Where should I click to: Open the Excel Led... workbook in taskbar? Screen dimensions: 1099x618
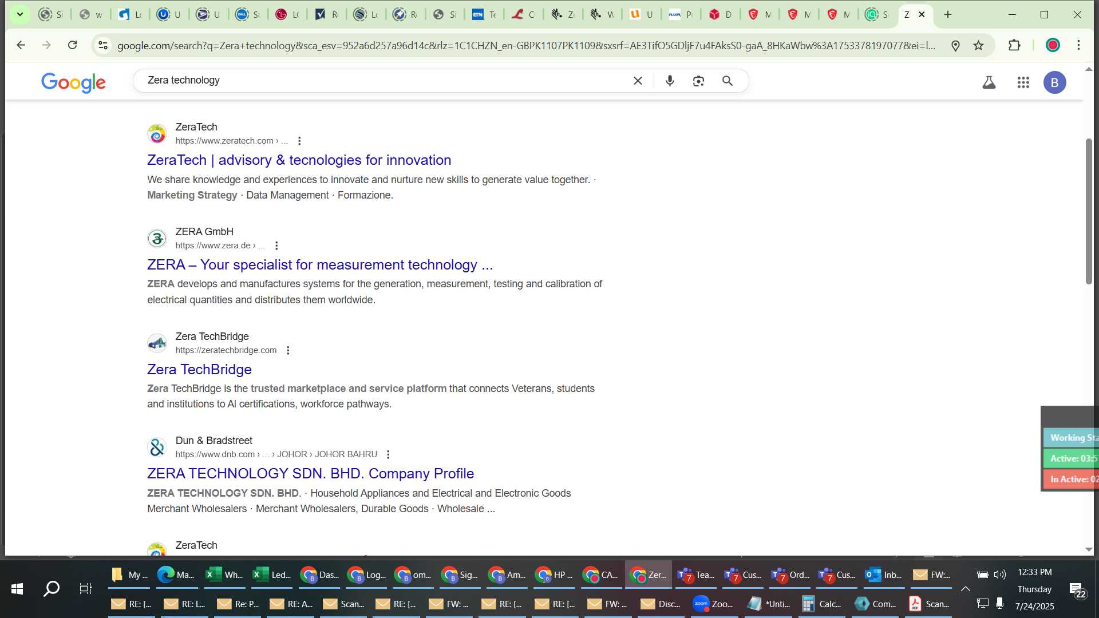point(272,575)
